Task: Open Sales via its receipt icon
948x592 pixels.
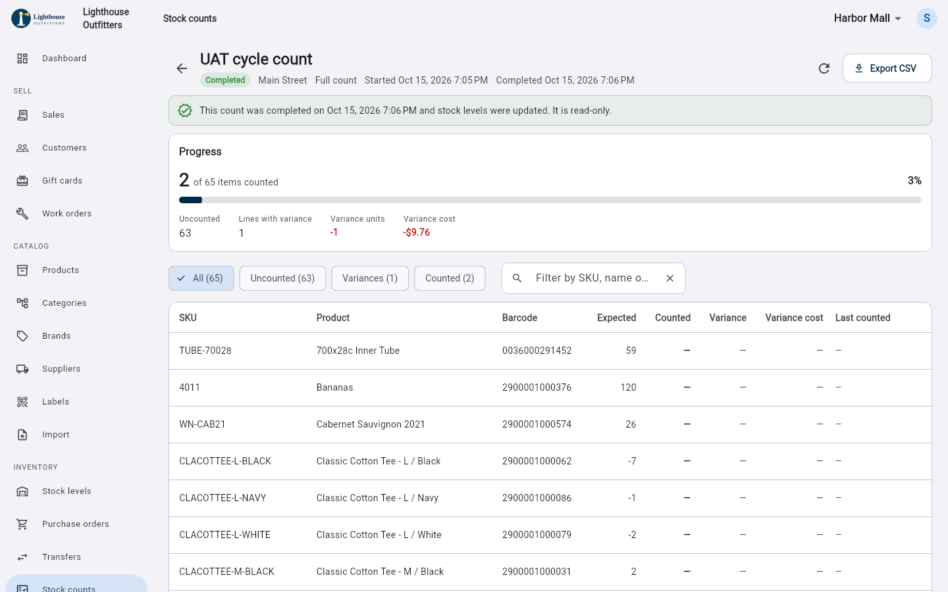Action: point(22,115)
